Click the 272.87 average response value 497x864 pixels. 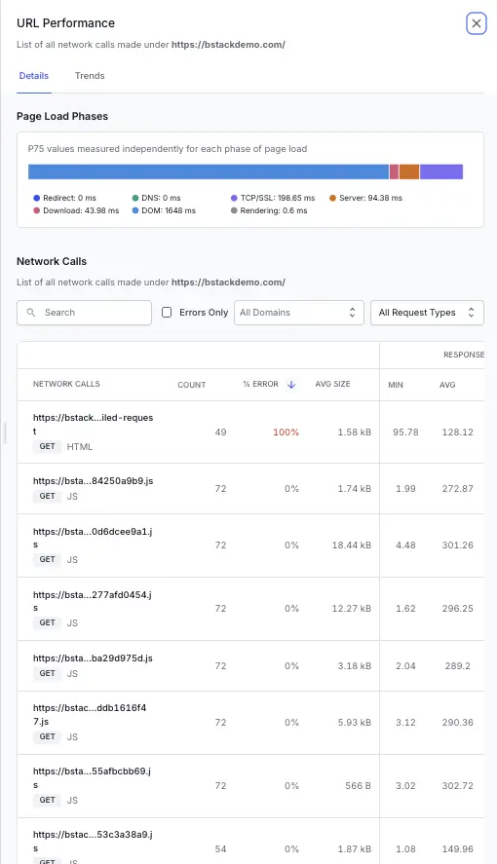pyautogui.click(x=457, y=488)
